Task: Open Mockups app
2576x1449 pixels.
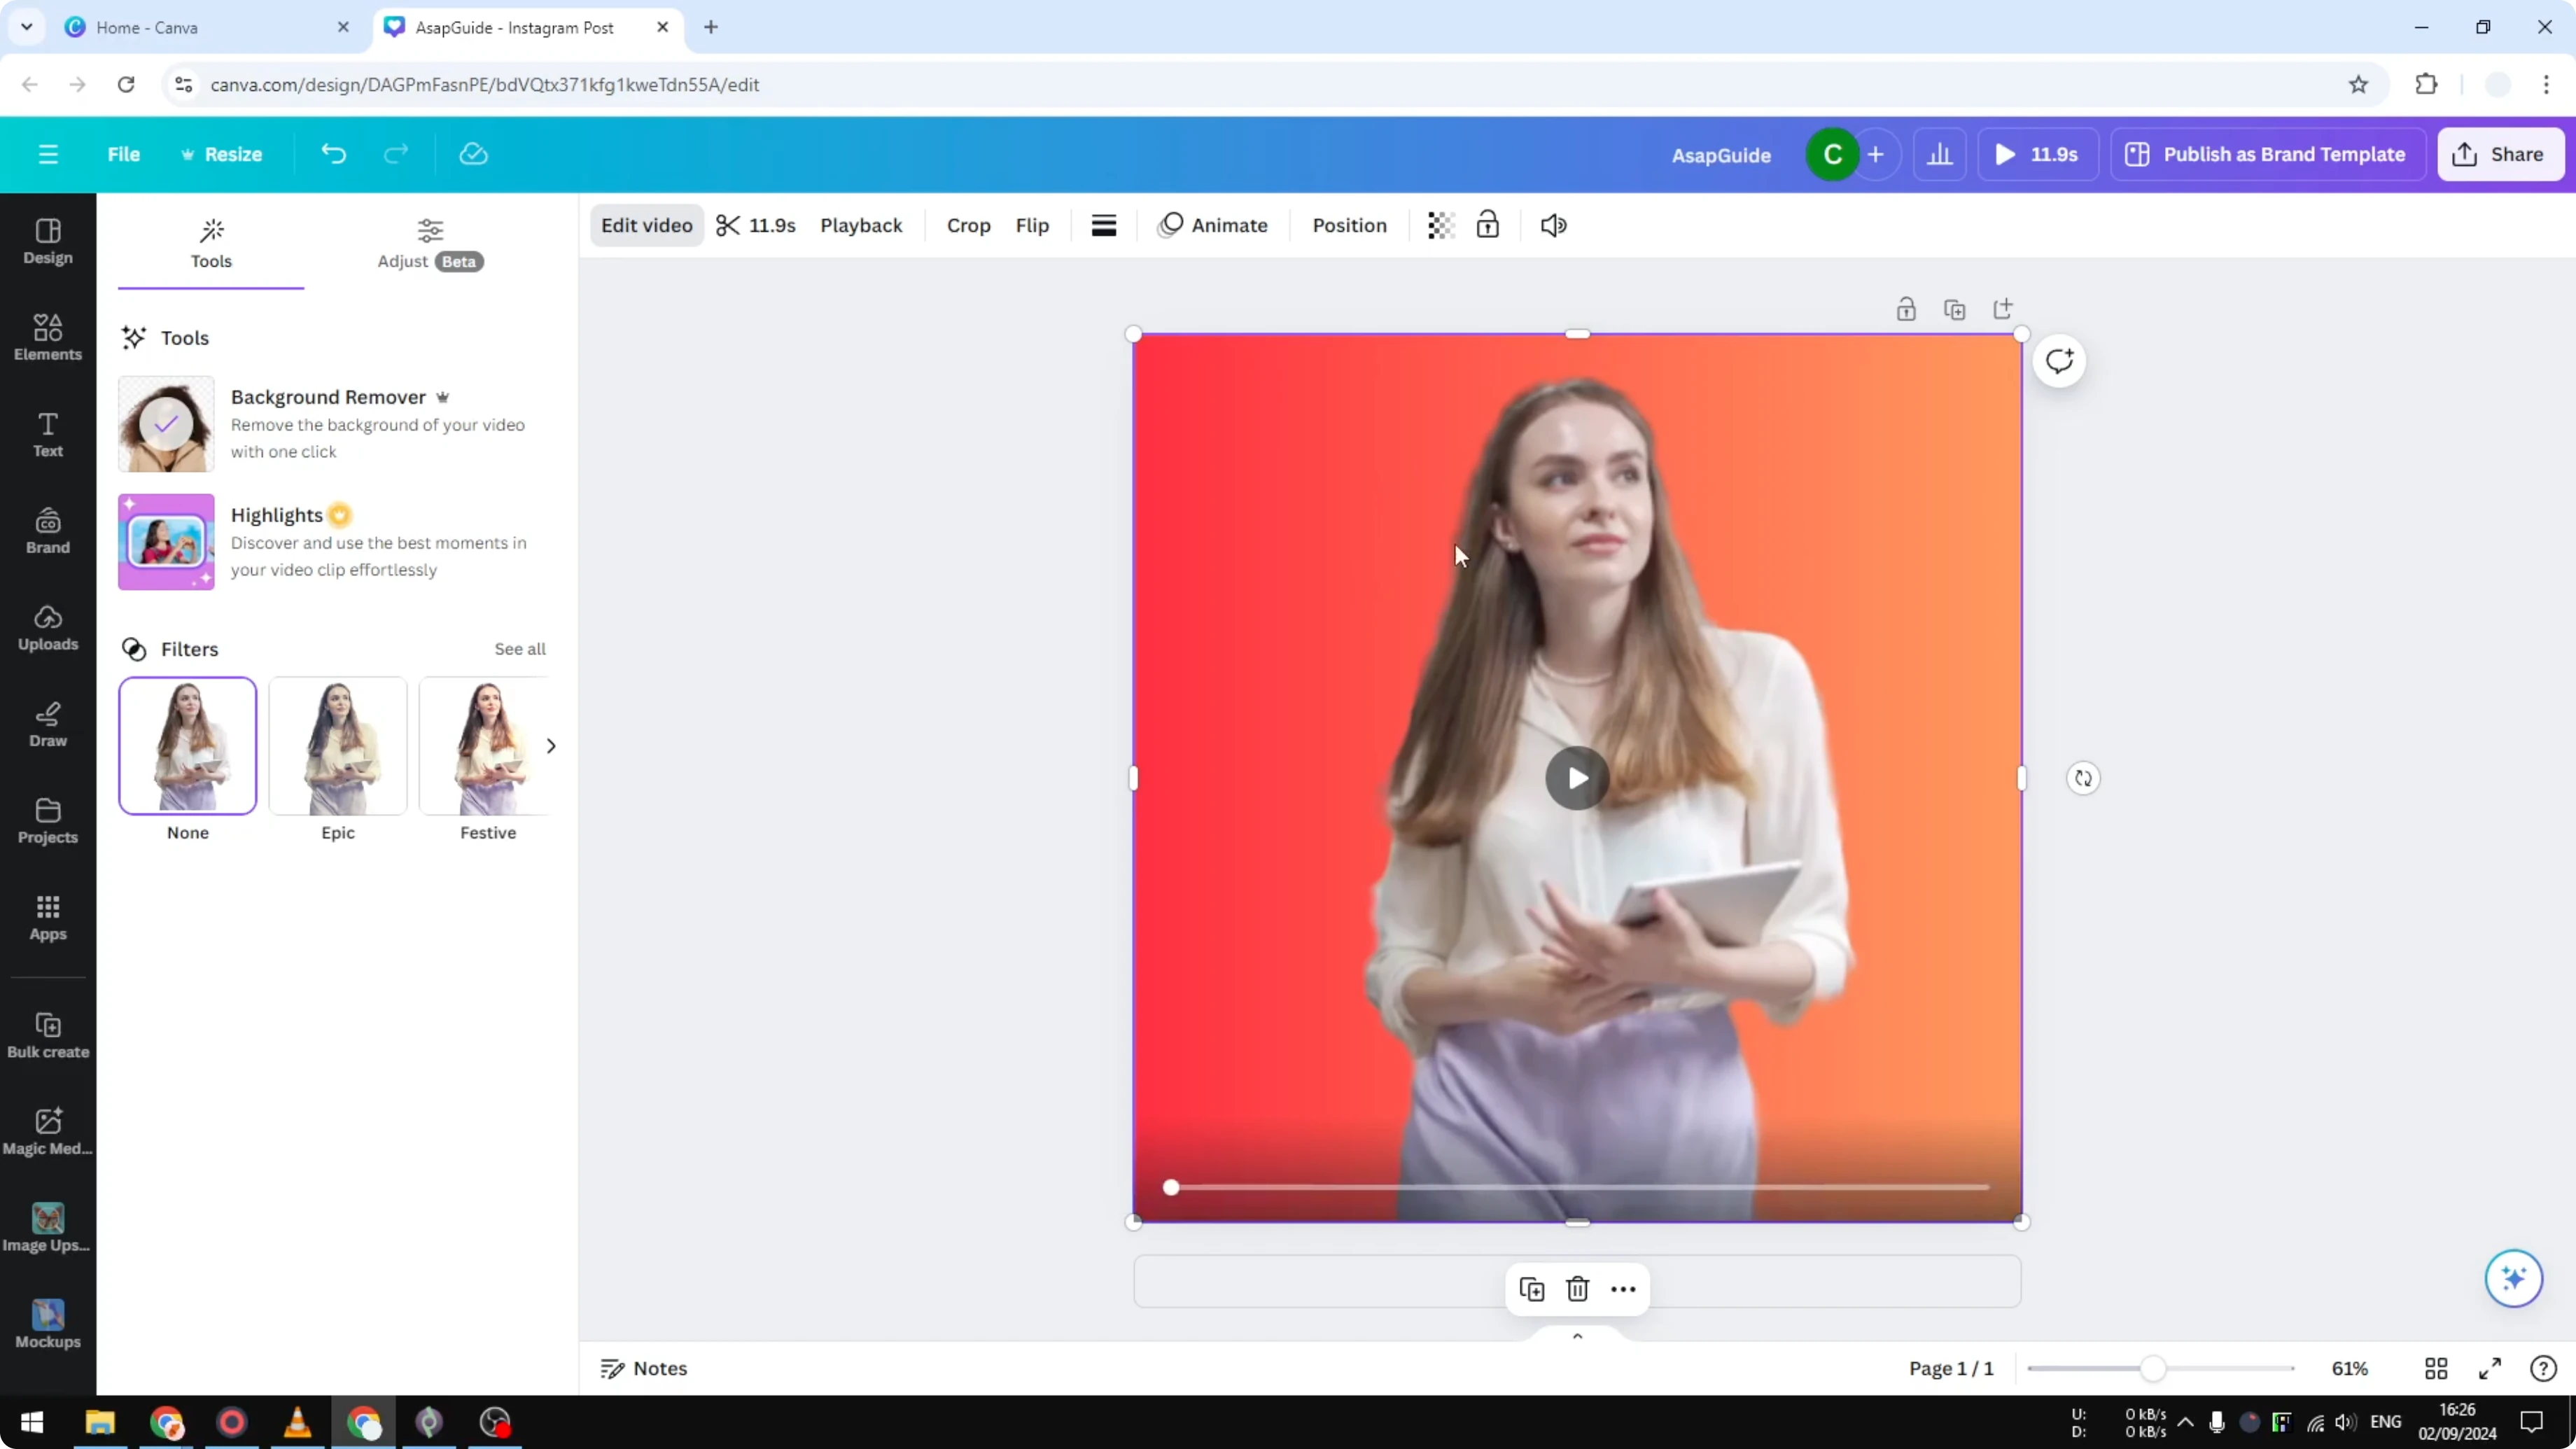Action: click(x=48, y=1325)
